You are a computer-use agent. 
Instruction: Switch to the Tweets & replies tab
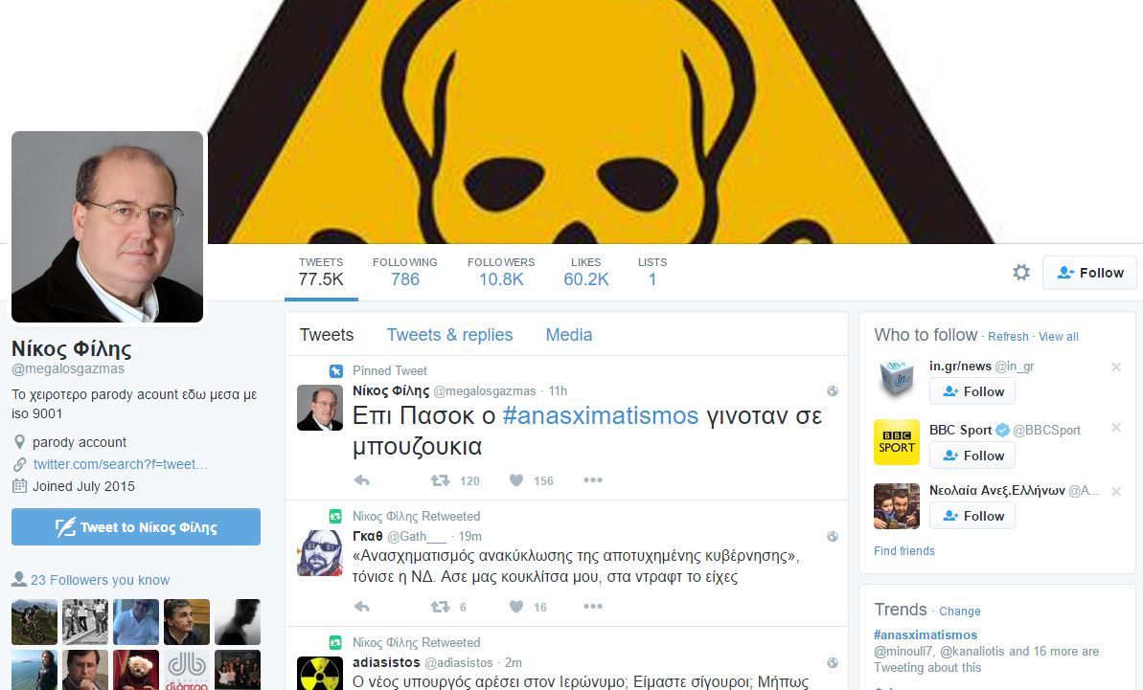[449, 335]
